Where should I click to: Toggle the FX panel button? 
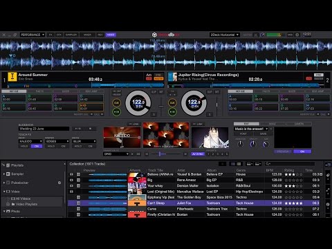coord(50,35)
